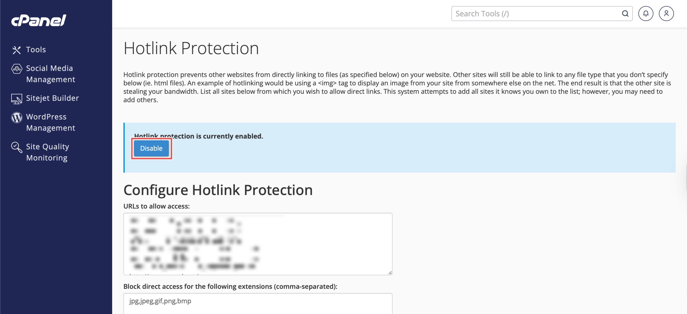Open the notifications bell
Viewport: 687px width, 314px height.
646,14
